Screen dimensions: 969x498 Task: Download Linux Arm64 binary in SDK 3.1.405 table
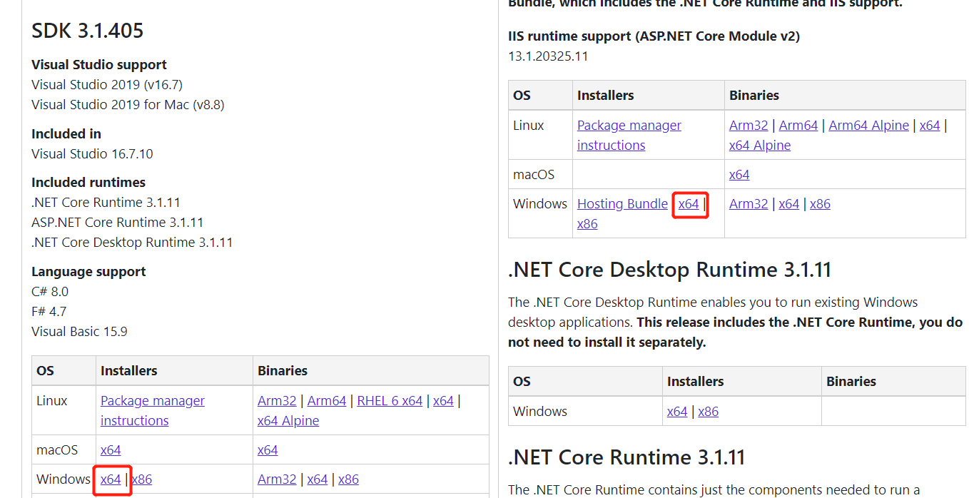(x=327, y=400)
